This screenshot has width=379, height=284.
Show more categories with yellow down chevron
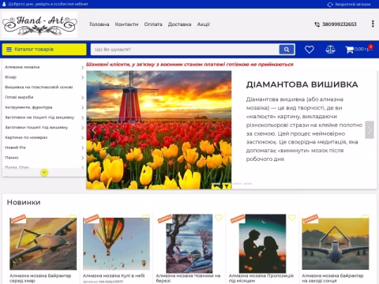coord(44,173)
